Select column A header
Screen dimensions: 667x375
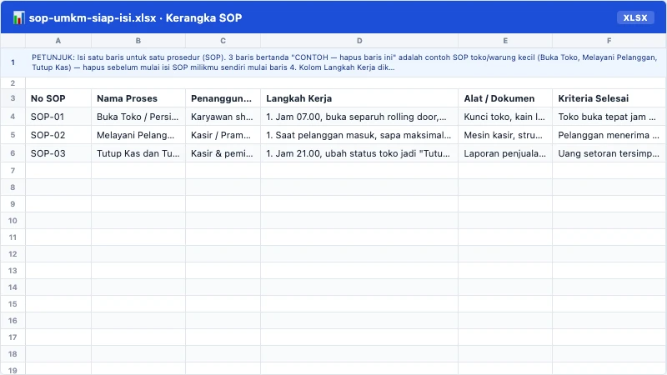point(58,41)
